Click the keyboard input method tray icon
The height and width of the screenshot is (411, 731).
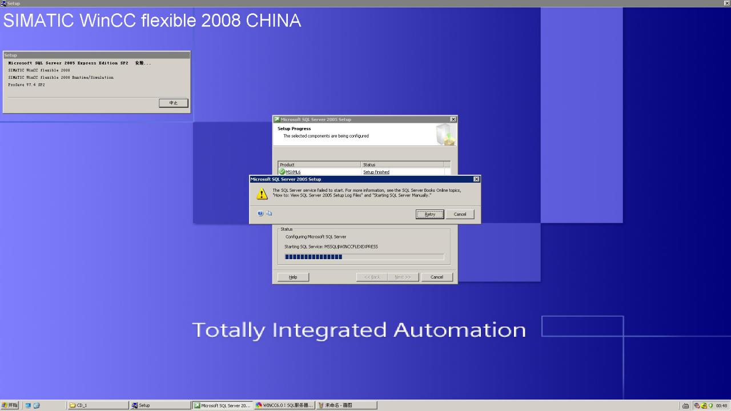685,406
